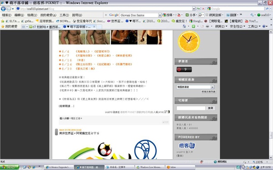Open the 繼續閱讀 continue reading link

click(66, 106)
